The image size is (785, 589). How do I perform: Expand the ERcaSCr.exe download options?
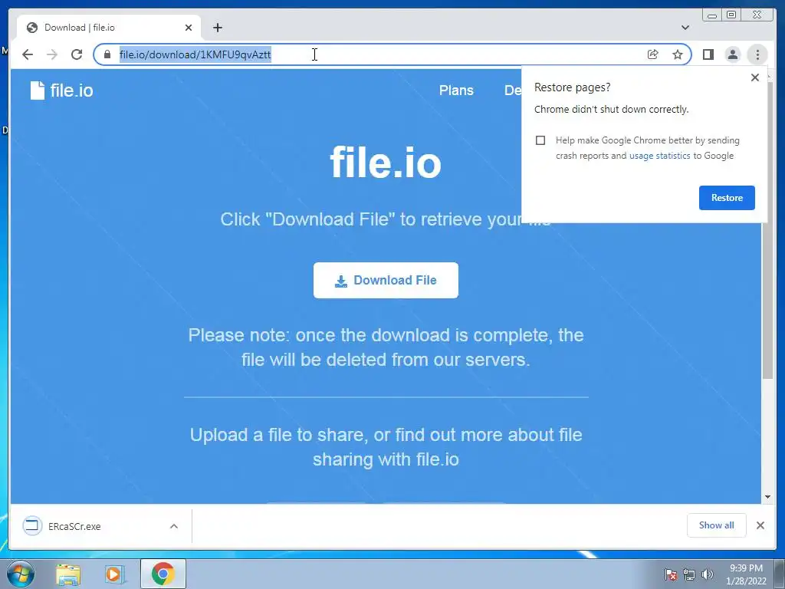point(174,526)
